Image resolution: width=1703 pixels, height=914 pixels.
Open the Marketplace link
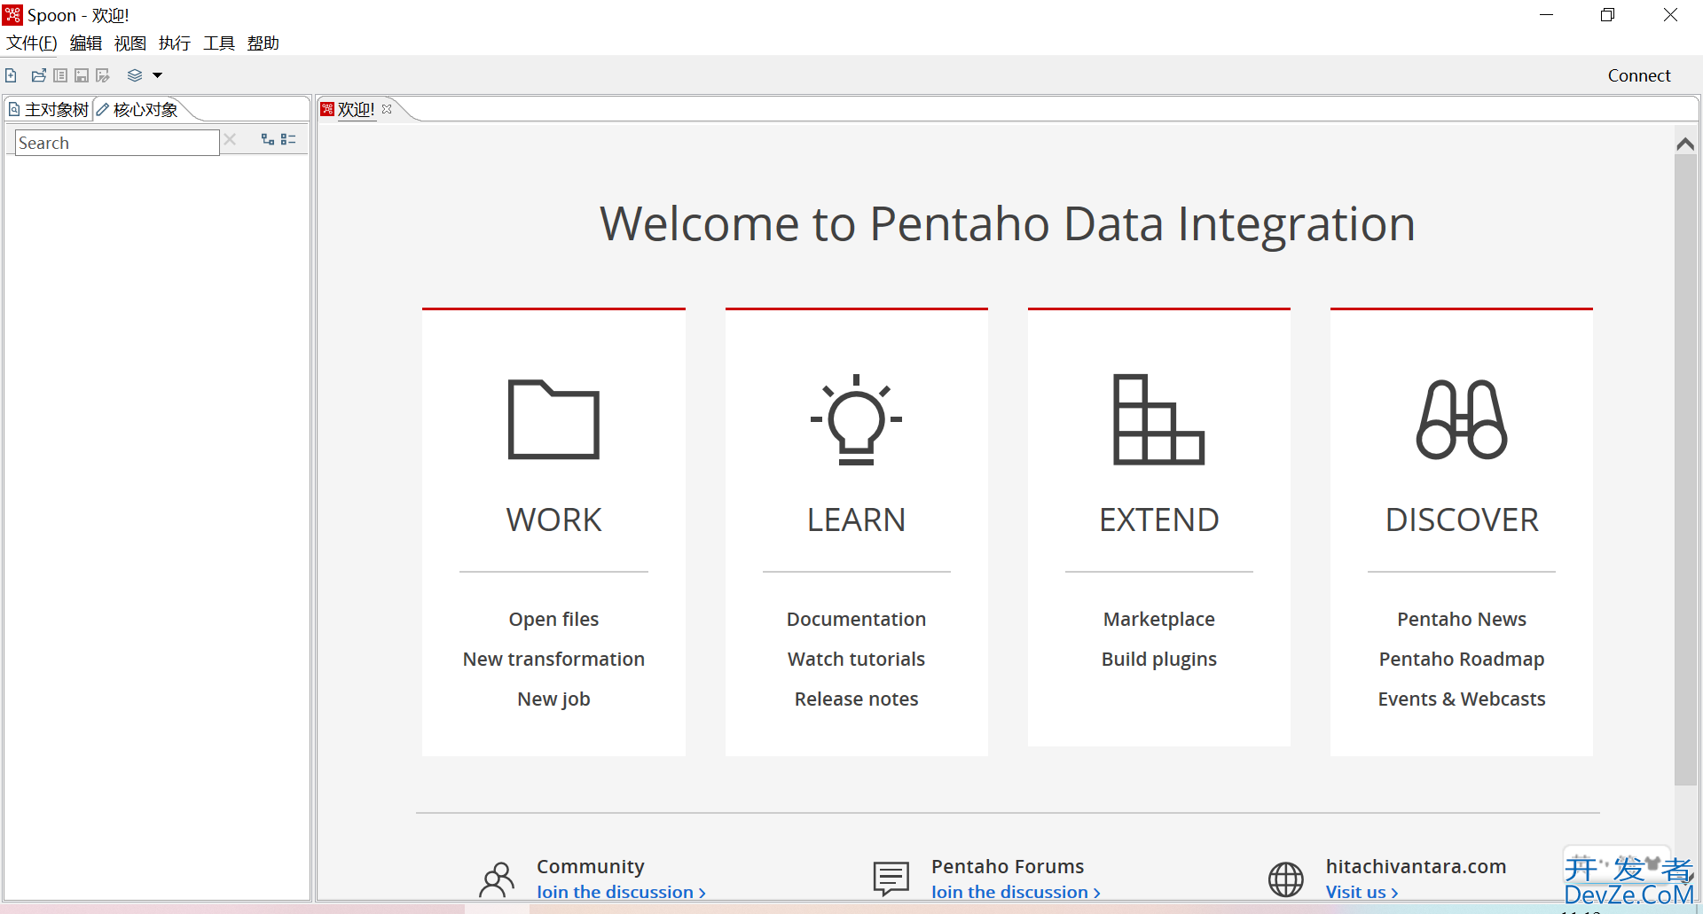[1158, 619]
